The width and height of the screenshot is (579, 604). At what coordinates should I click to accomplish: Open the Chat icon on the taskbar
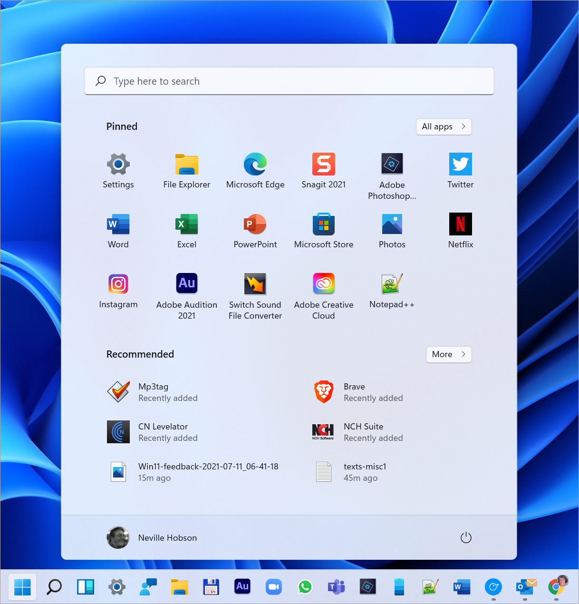pyautogui.click(x=148, y=587)
